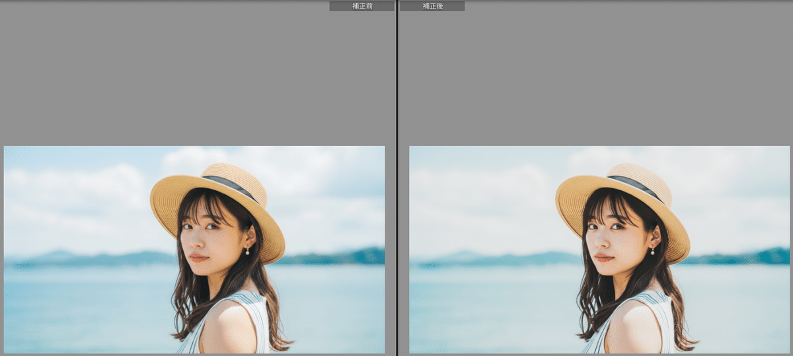
Task: Click the vertical divider between both views
Action: (x=397, y=178)
